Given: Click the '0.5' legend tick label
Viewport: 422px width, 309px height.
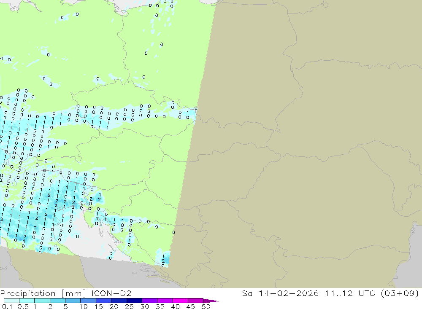Looking at the screenshot, I should (x=23, y=306).
